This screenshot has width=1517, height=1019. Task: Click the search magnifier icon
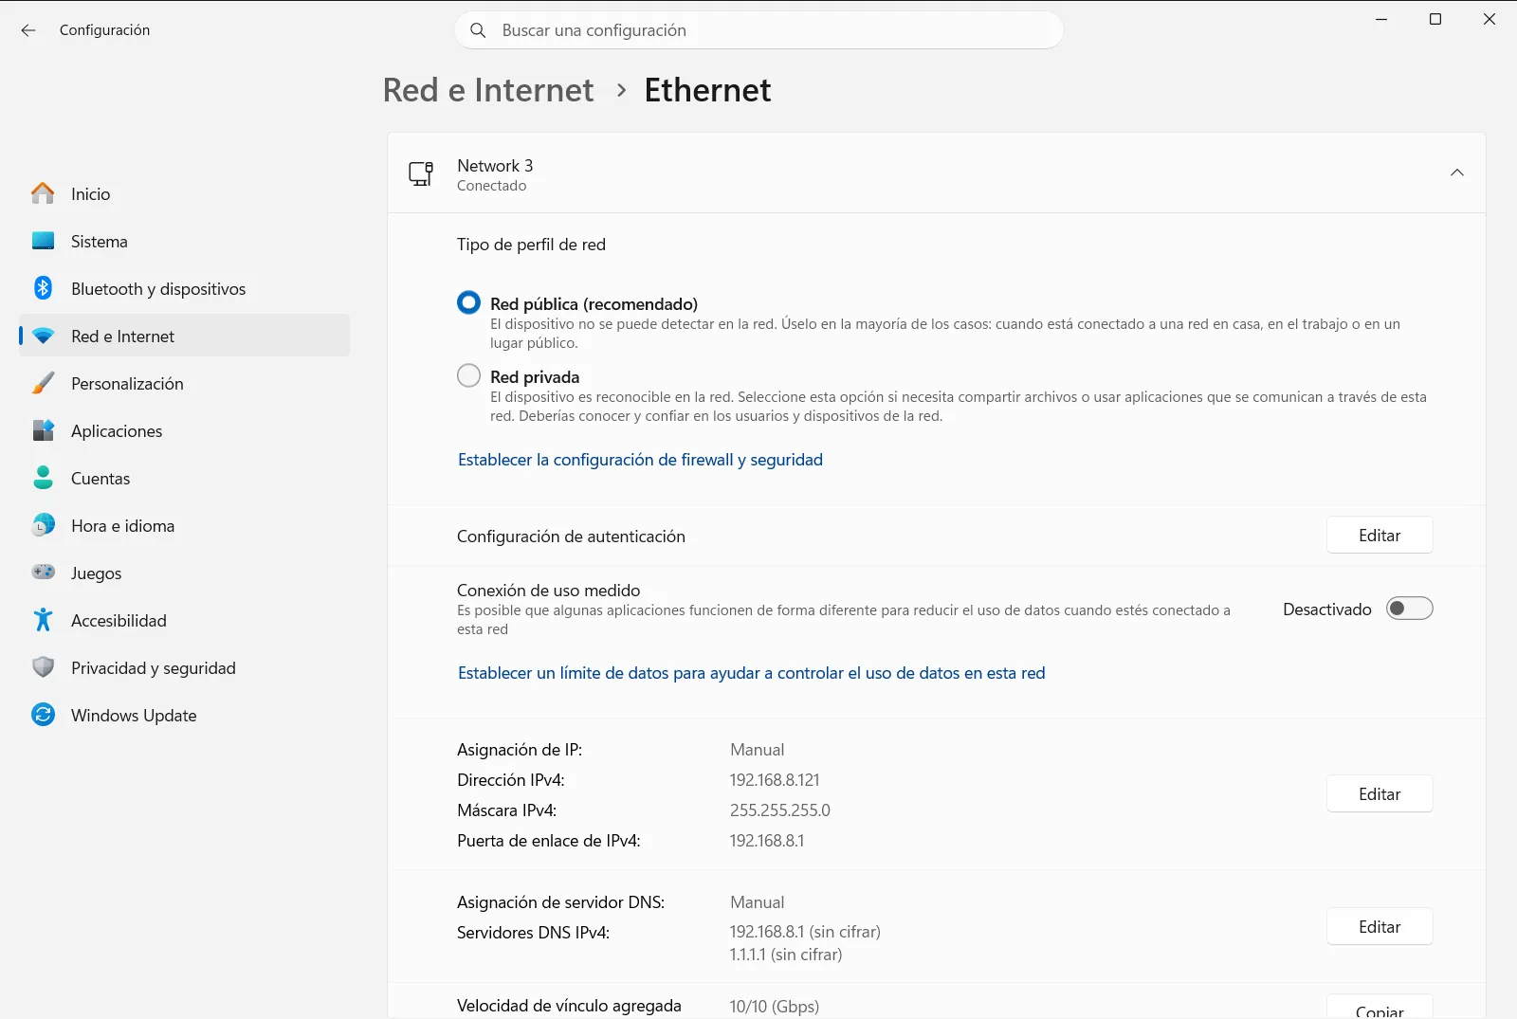pyautogui.click(x=479, y=30)
